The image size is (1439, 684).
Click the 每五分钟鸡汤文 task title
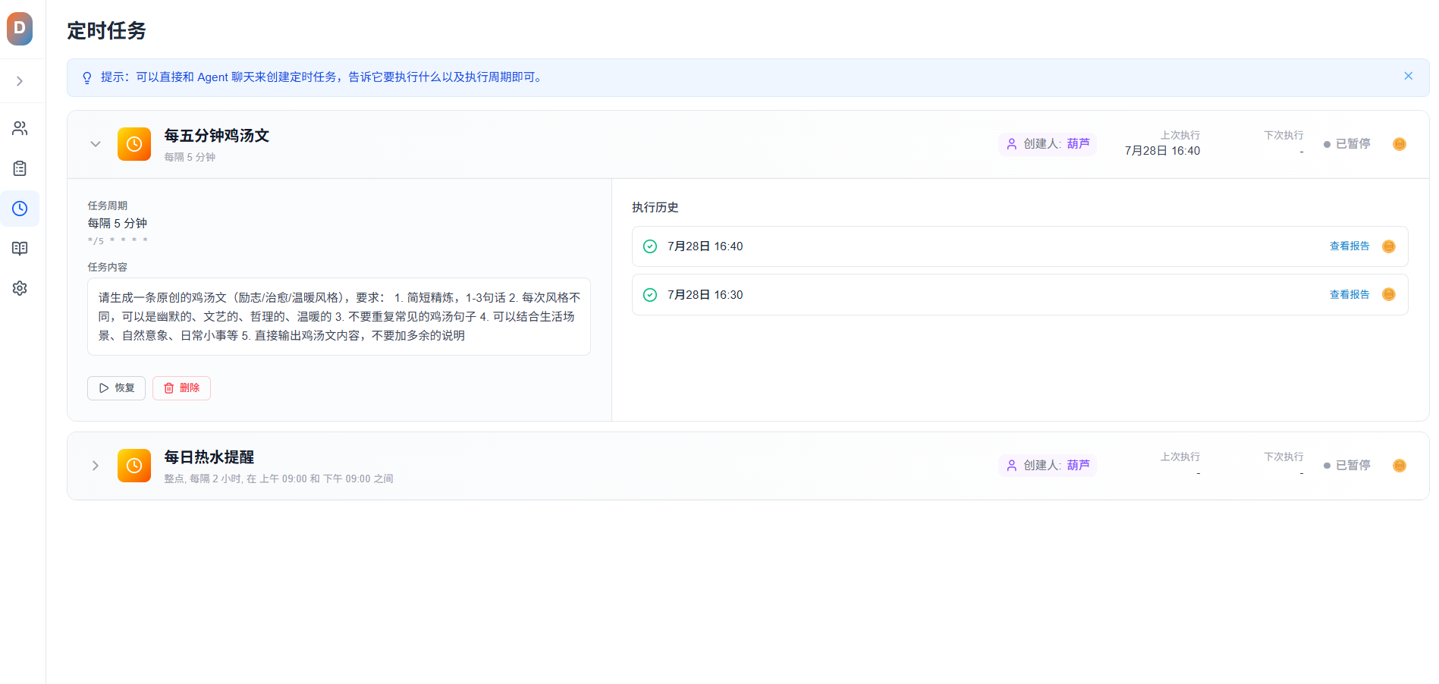point(217,136)
